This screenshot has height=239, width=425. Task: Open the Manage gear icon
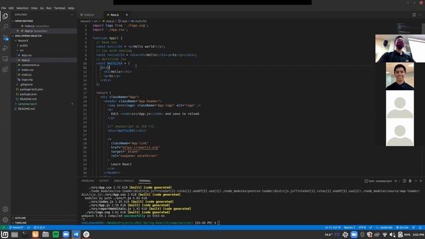tap(5, 220)
